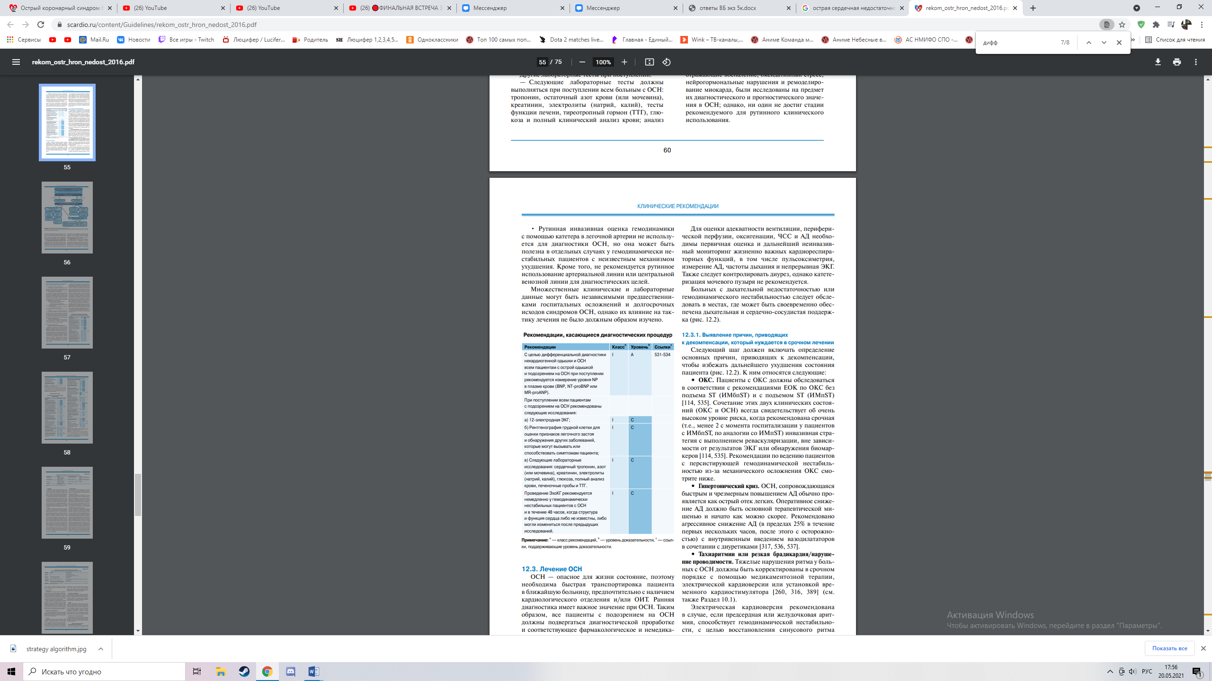Image resolution: width=1212 pixels, height=681 pixels.
Task: Open a new browser tab
Action: tap(1033, 8)
